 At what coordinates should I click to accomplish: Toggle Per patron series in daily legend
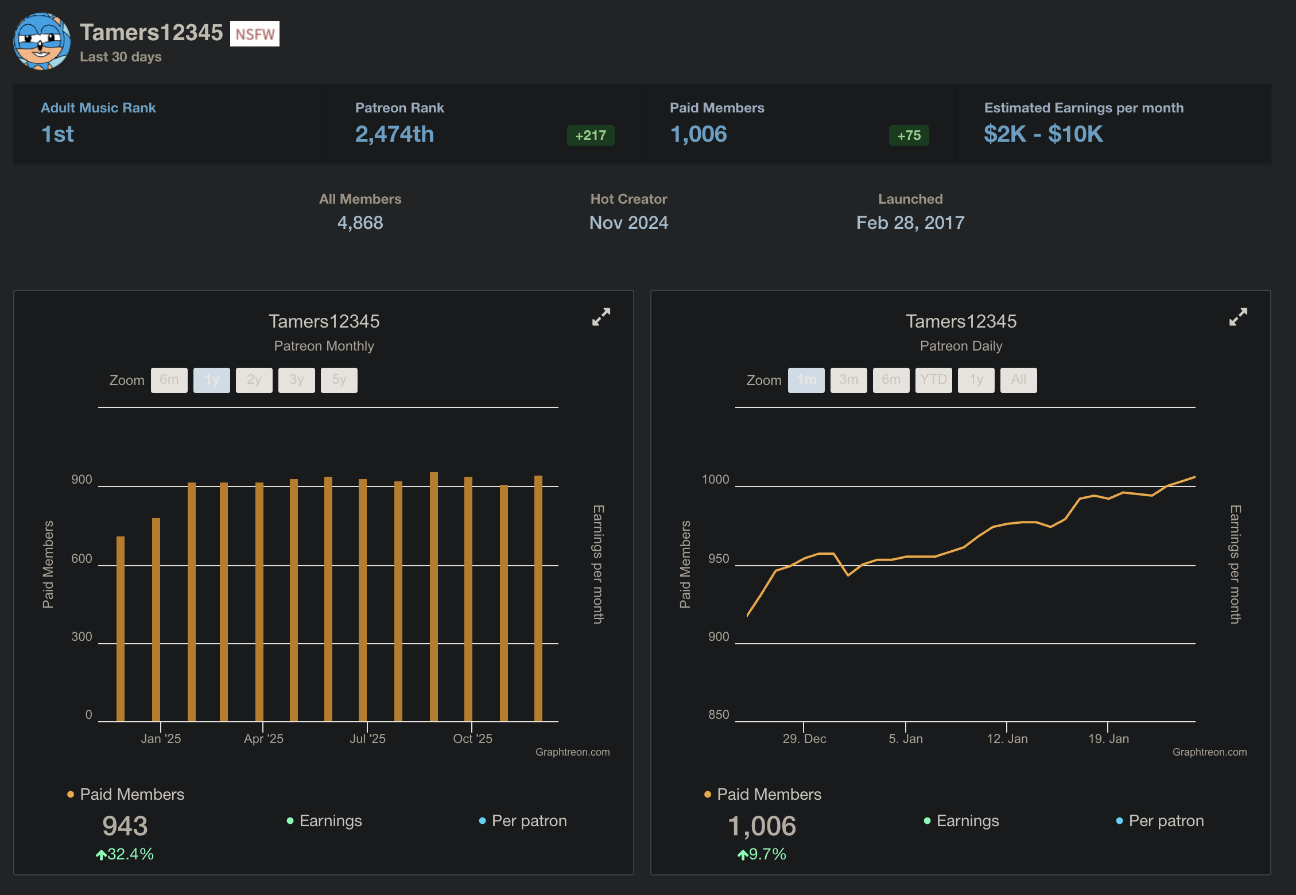[x=1166, y=821]
